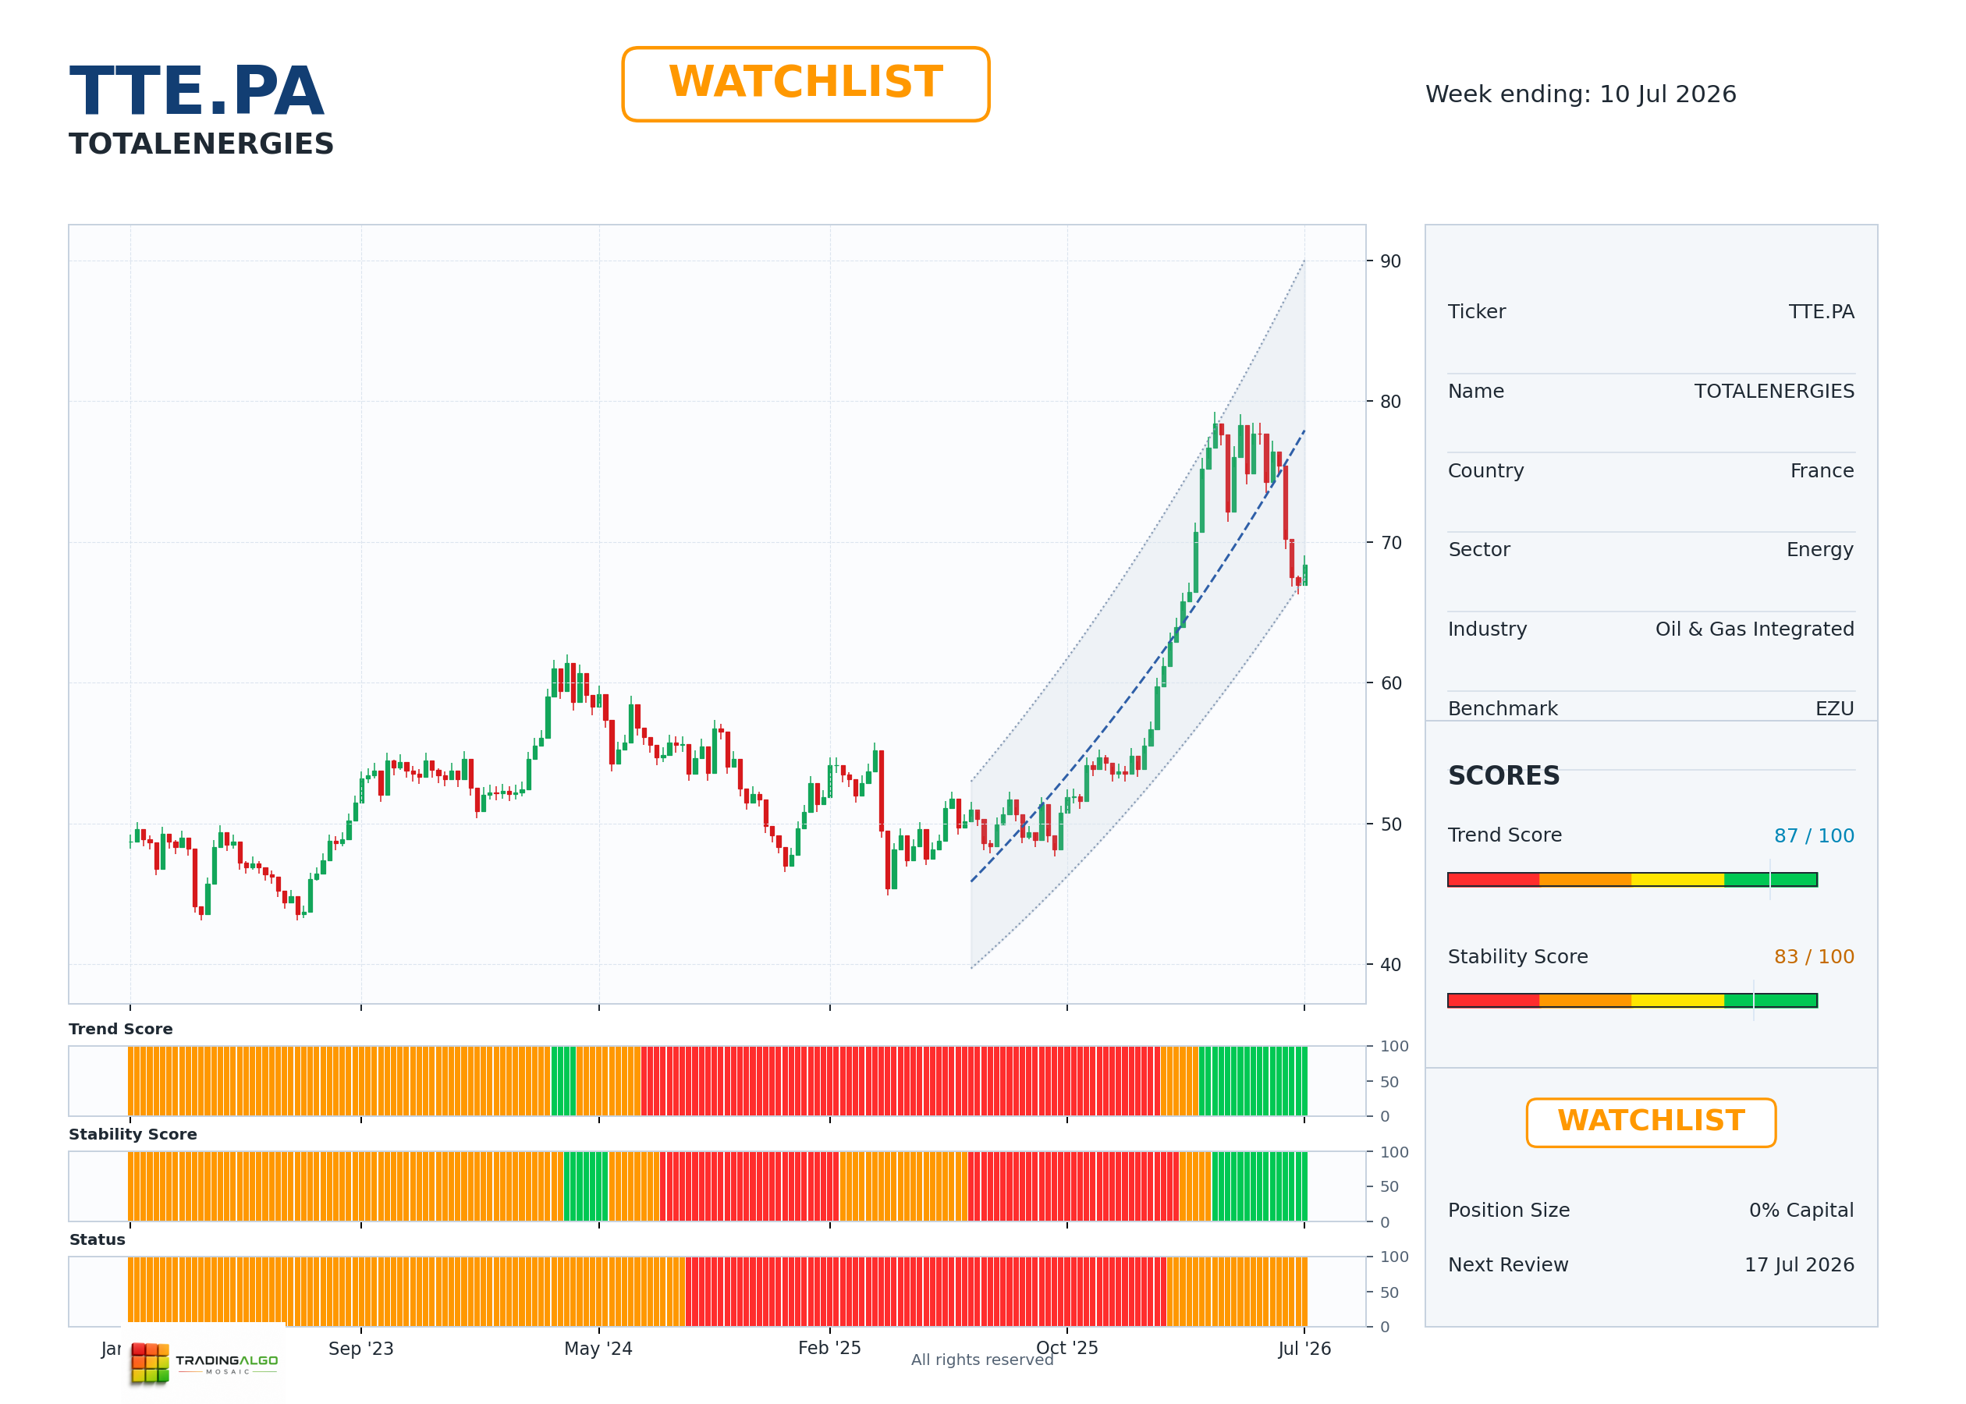Click the TTE.PA ticker heading

tap(197, 90)
